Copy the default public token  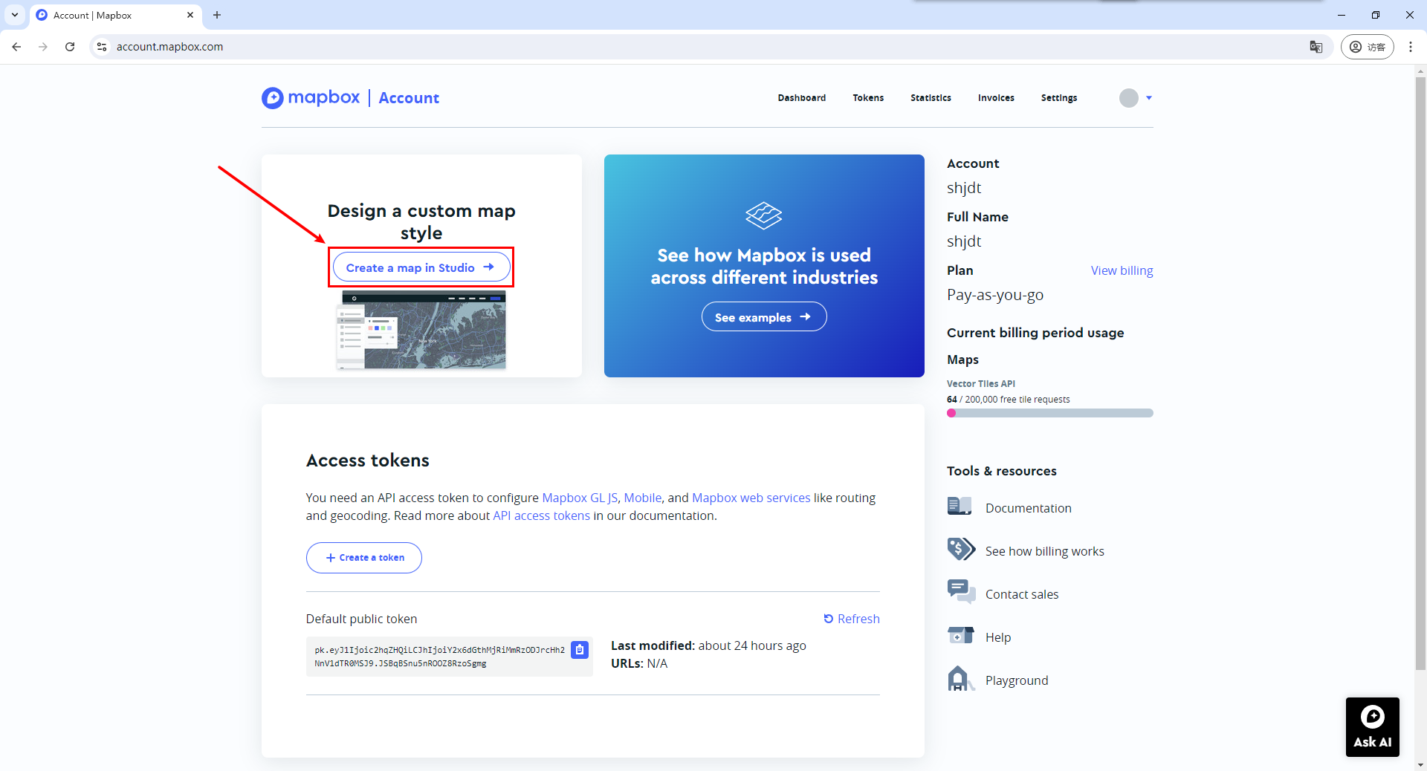(x=580, y=650)
